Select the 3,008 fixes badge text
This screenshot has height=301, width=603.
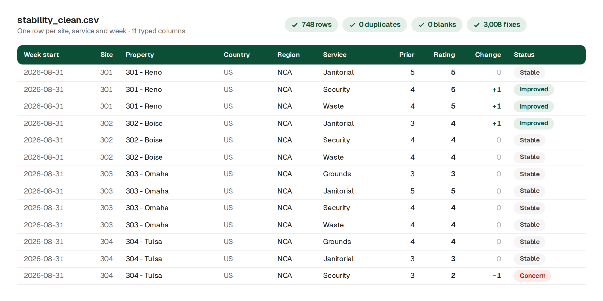(502, 24)
